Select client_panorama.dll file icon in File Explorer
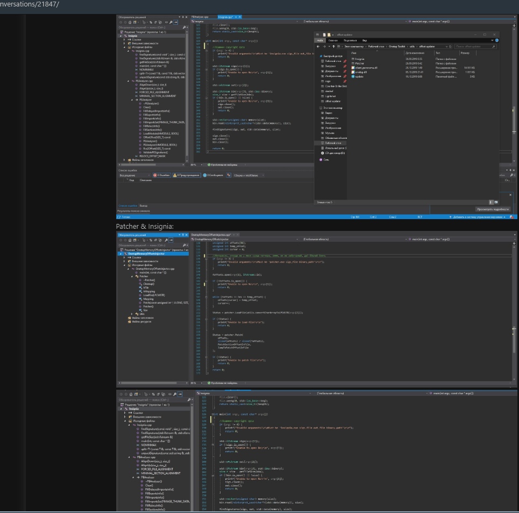The height and width of the screenshot is (513, 519). click(353, 68)
